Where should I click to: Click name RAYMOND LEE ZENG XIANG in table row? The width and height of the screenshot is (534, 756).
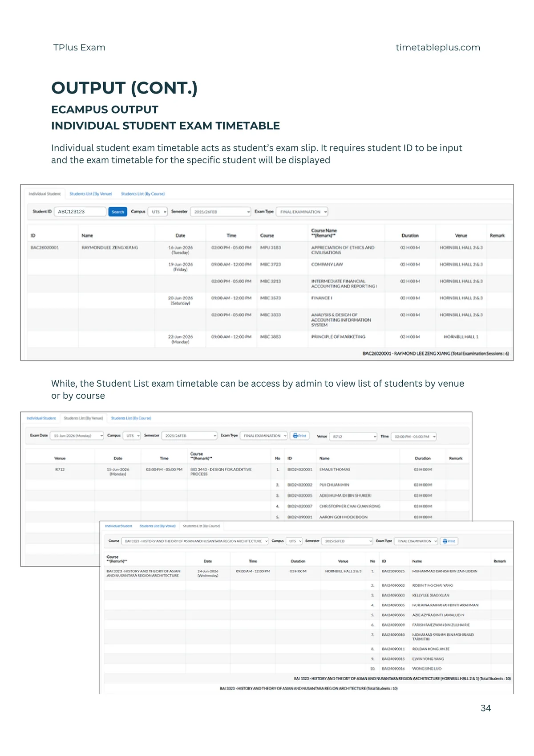coord(109,247)
